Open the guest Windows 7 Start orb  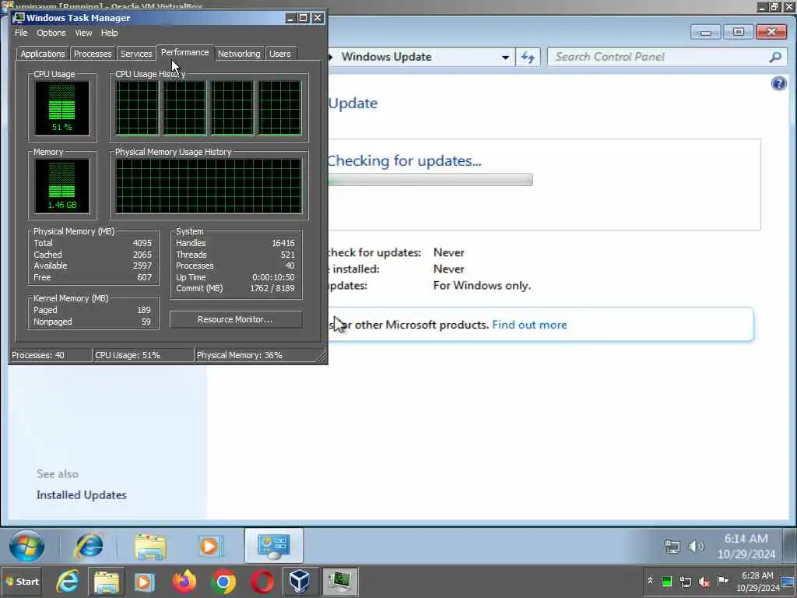[27, 546]
